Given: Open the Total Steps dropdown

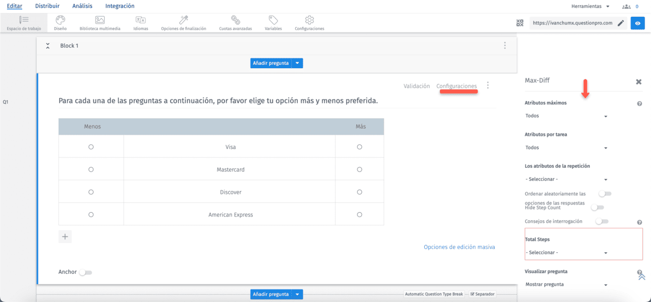Looking at the screenshot, I should point(566,253).
